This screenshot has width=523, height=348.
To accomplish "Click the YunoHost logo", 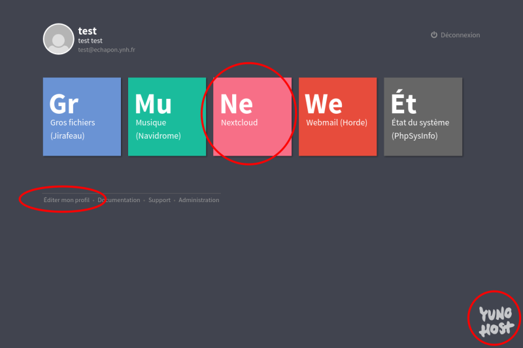I will pyautogui.click(x=495, y=321).
